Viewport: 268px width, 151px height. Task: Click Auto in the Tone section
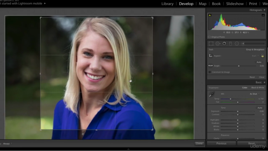260,108
